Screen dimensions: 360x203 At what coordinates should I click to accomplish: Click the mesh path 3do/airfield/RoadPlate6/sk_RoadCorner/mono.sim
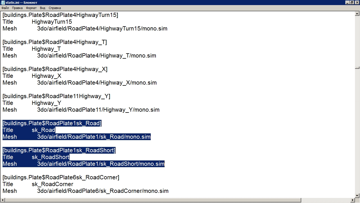(103, 191)
